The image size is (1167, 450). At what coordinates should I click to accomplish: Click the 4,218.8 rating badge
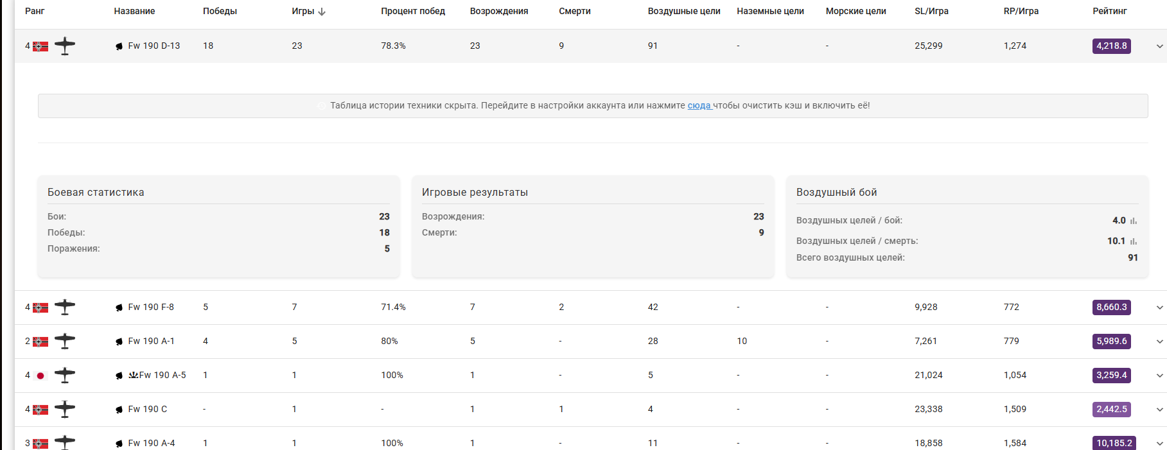(1111, 46)
